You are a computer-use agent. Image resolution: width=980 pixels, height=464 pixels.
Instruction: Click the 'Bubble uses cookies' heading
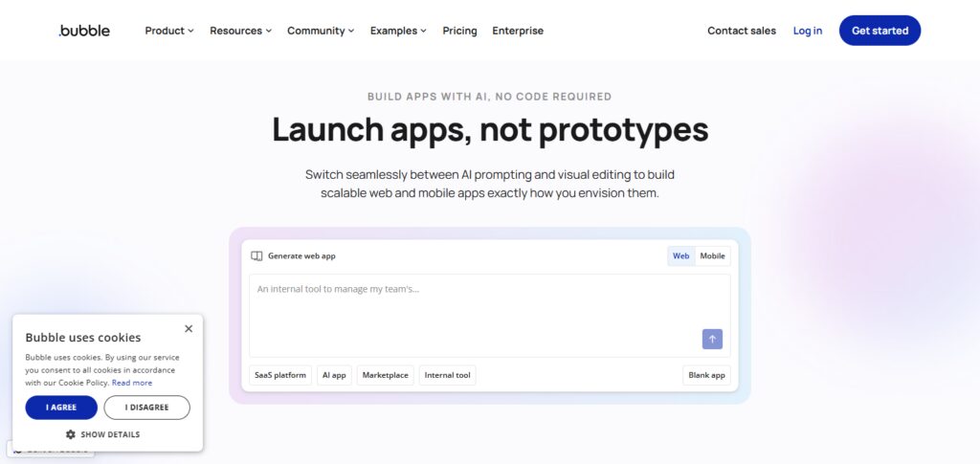pyautogui.click(x=83, y=337)
